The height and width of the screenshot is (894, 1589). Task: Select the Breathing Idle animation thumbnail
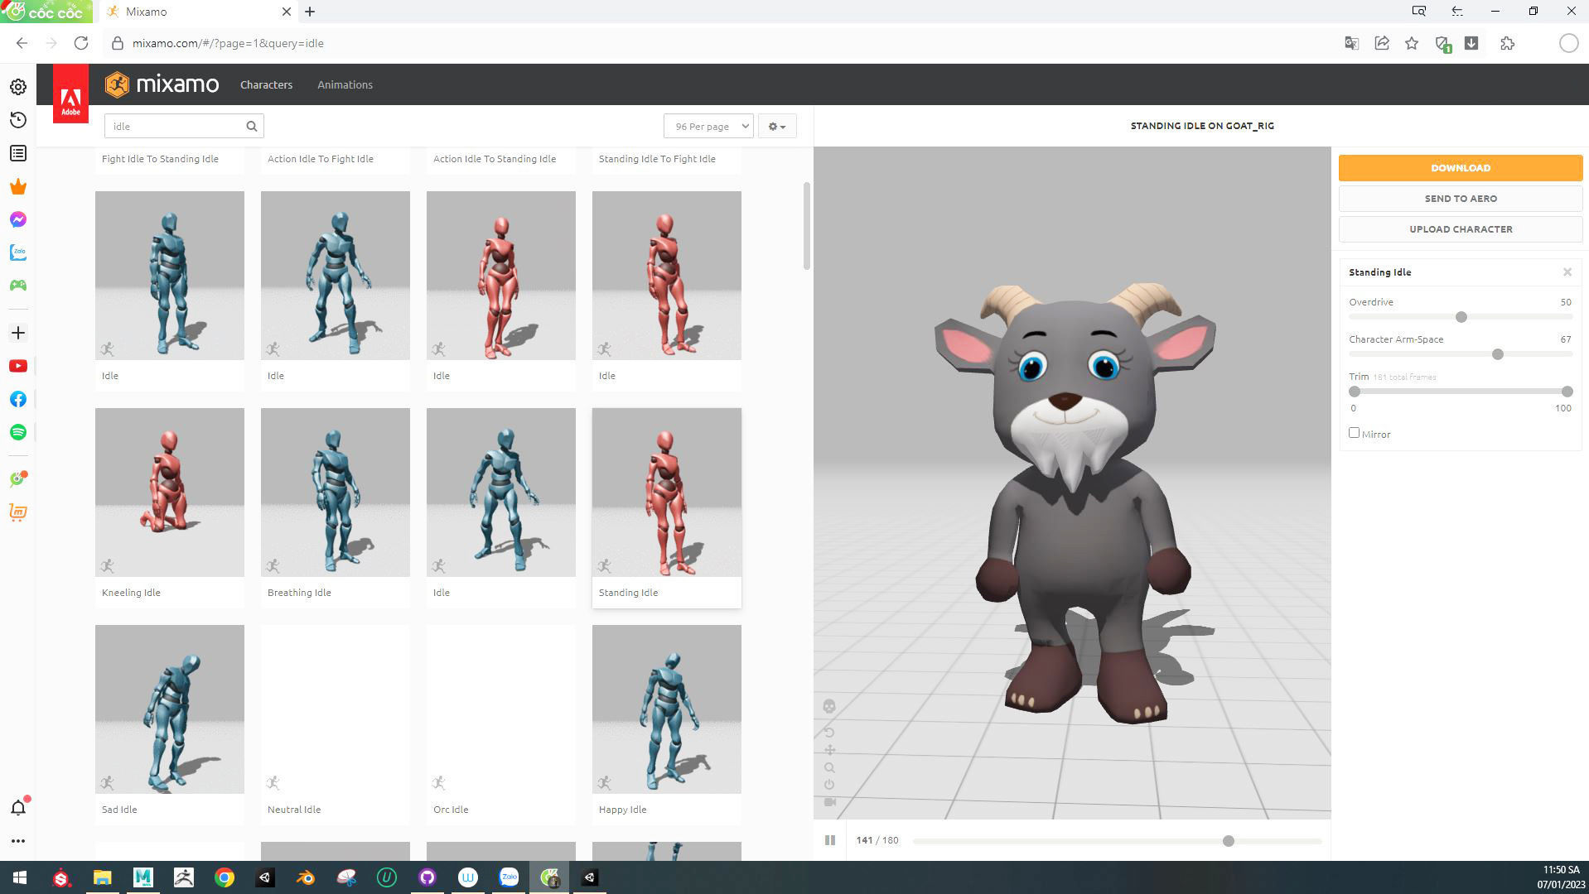click(335, 493)
